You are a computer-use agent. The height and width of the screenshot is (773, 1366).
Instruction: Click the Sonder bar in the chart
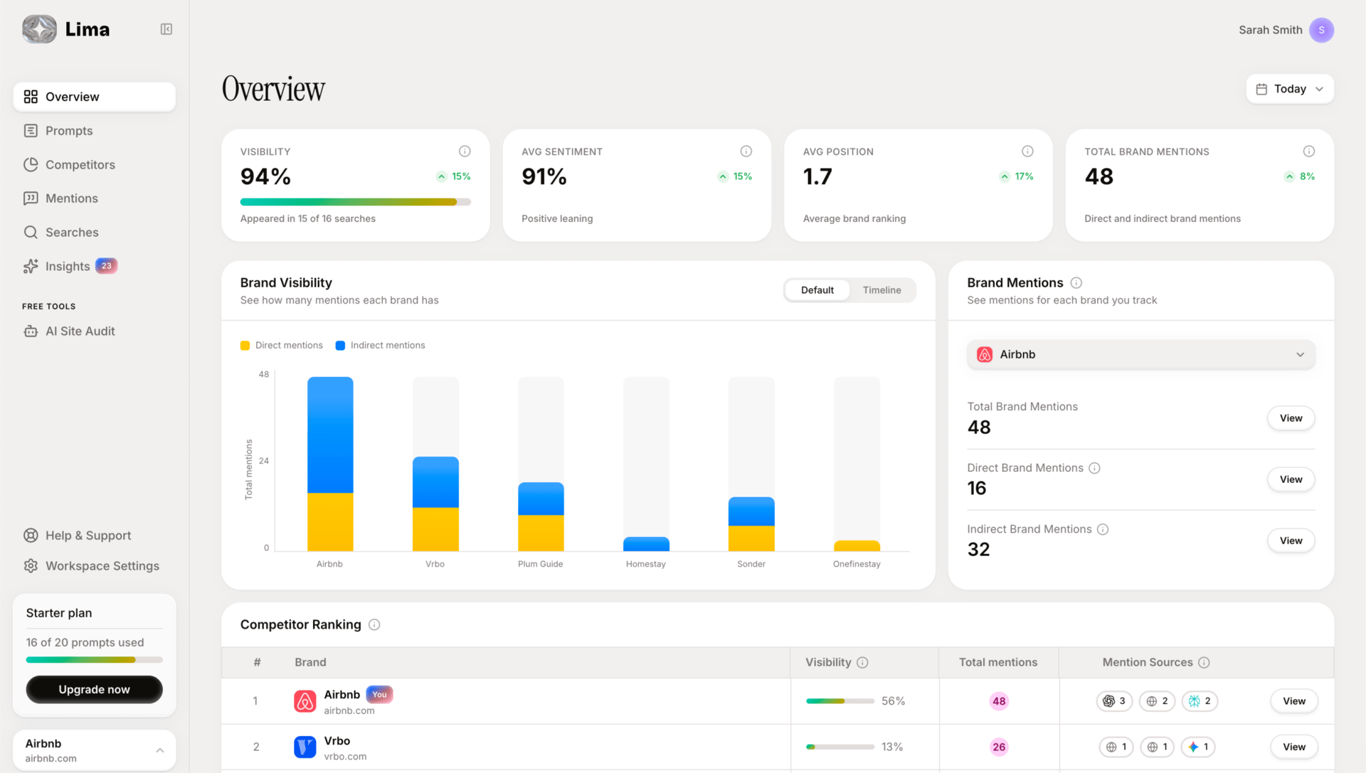[x=751, y=524]
